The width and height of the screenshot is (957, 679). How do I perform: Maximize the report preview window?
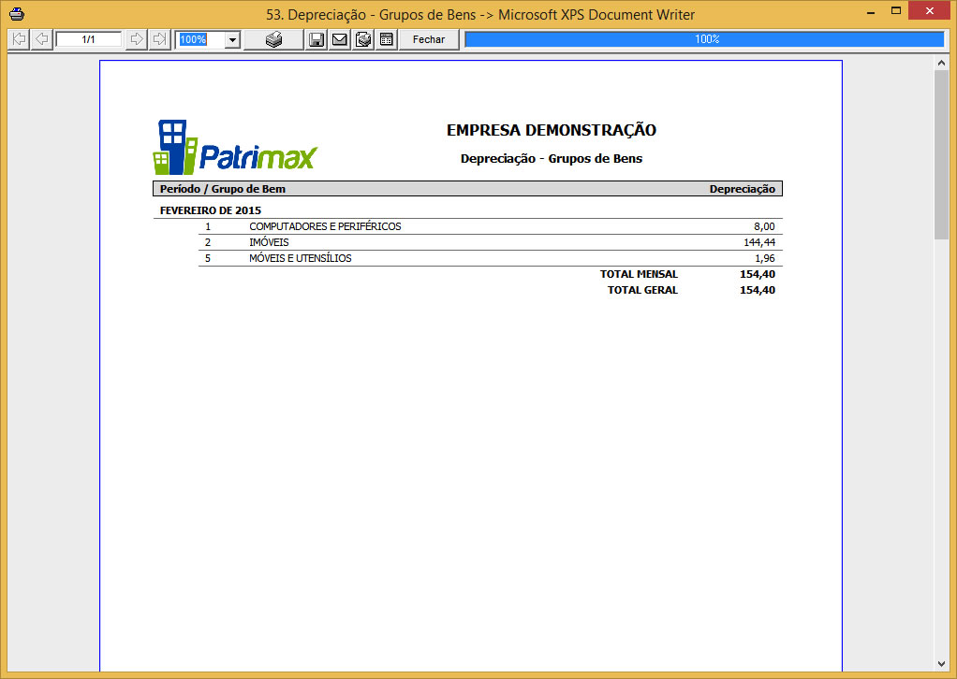[896, 11]
